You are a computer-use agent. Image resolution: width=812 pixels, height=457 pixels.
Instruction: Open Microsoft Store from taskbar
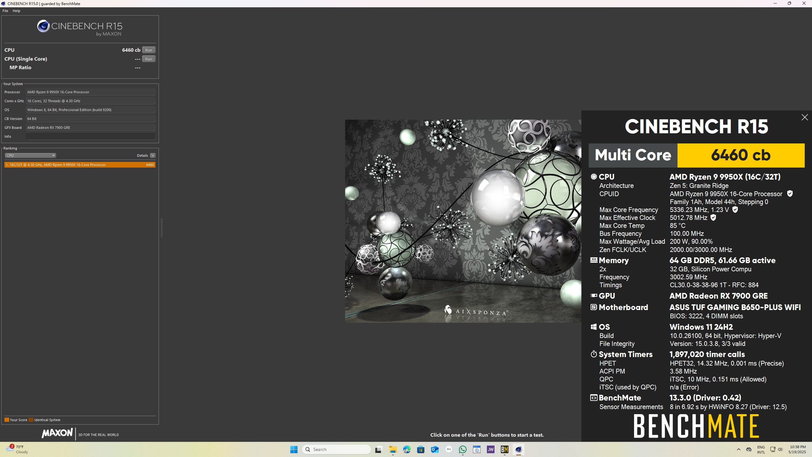pos(421,449)
